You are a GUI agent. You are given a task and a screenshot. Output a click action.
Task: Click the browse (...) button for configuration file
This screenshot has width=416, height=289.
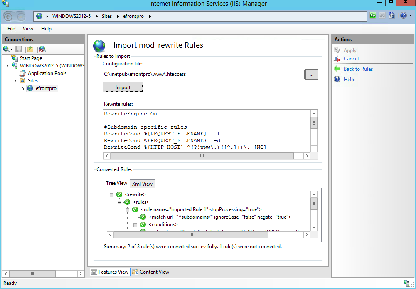(312, 75)
